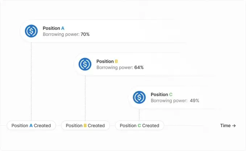Click the 64% borrowing power value
This screenshot has width=246, height=151.
coord(139,68)
